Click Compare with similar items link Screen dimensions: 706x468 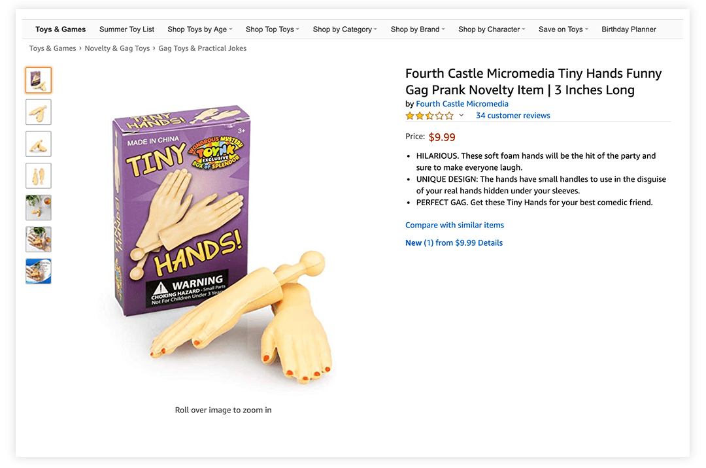pos(454,225)
